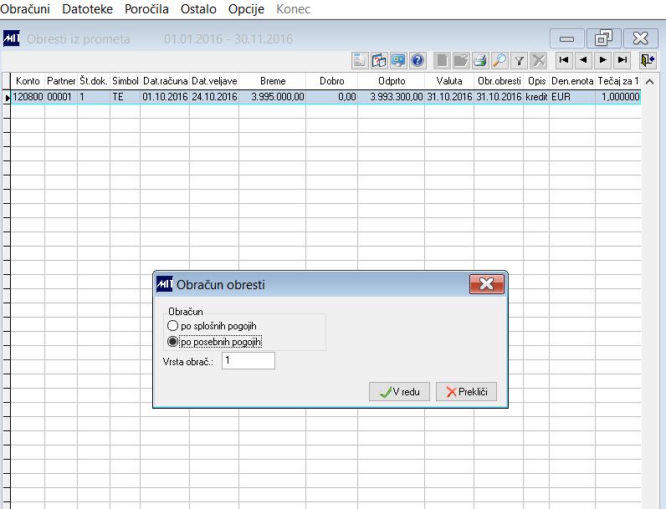
Task: Select 'po posebnih pogojih' radio button
Action: pos(172,342)
